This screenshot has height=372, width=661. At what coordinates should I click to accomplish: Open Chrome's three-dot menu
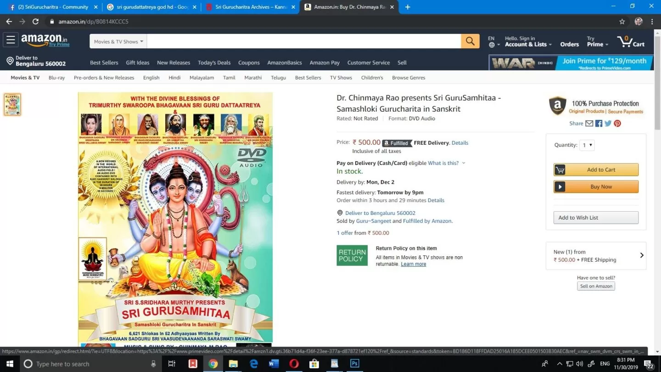click(652, 22)
